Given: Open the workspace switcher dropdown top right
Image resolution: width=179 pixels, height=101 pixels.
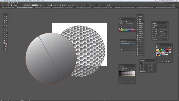Looking at the screenshot, I should coord(161,3).
